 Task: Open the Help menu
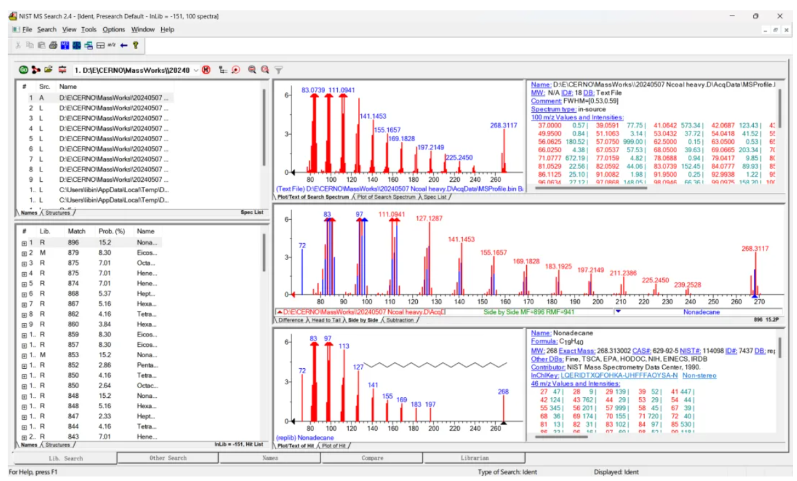pos(167,30)
